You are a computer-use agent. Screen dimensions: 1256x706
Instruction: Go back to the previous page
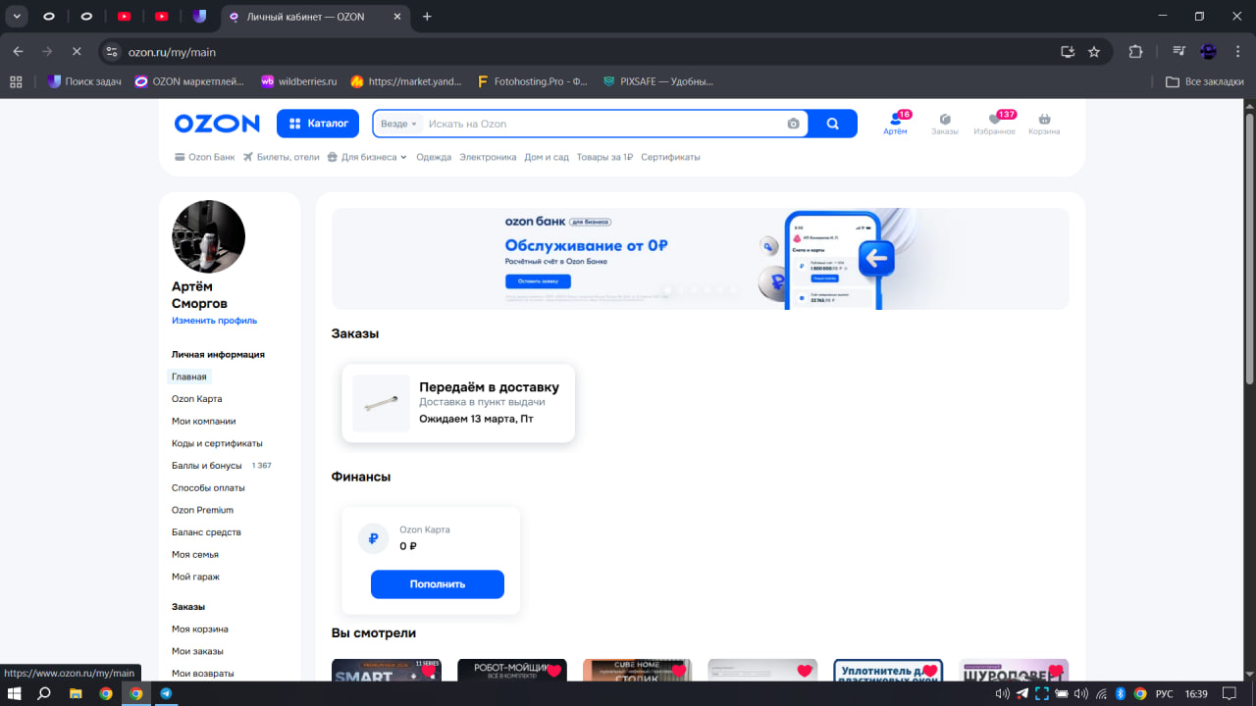coord(18,52)
